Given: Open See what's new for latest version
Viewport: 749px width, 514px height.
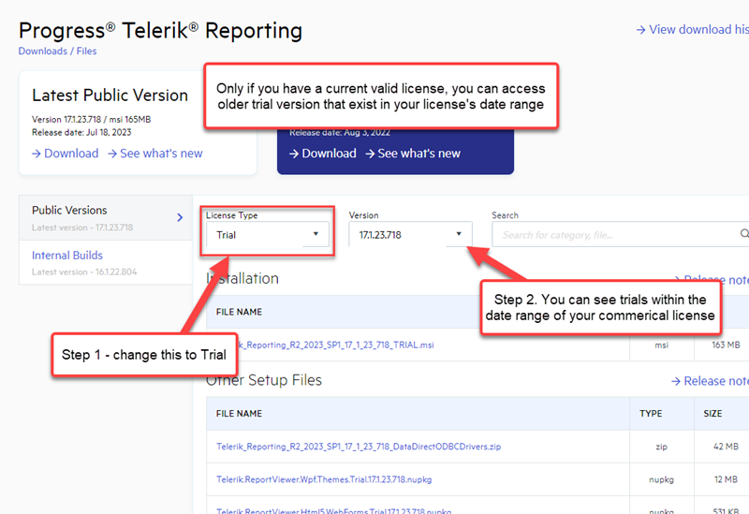Looking at the screenshot, I should click(154, 154).
